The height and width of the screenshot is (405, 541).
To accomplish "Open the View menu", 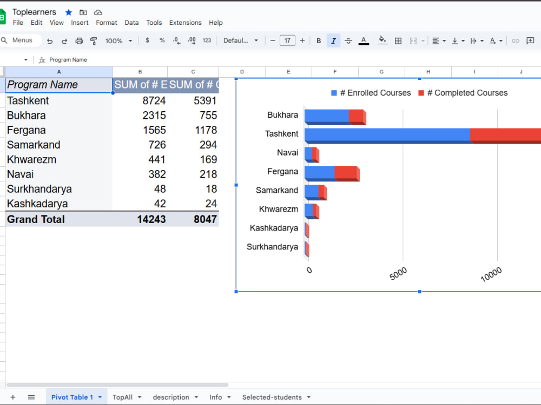I will click(57, 22).
